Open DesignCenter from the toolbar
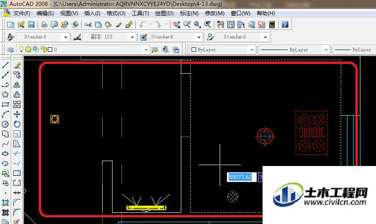Image resolution: width=376 pixels, height=224 pixels. [231, 25]
